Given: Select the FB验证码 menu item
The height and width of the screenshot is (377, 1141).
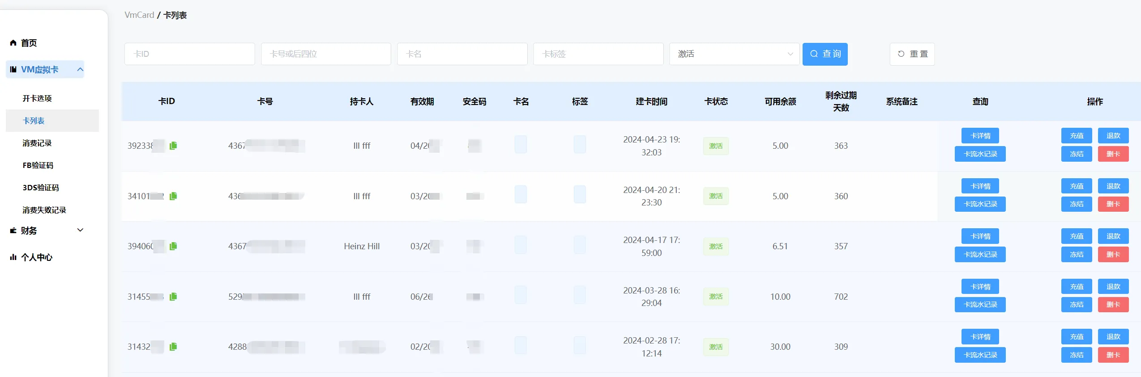Looking at the screenshot, I should 38,165.
